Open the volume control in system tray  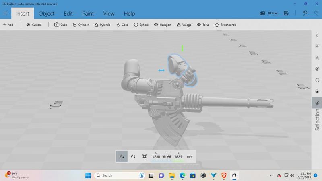pos(292,175)
